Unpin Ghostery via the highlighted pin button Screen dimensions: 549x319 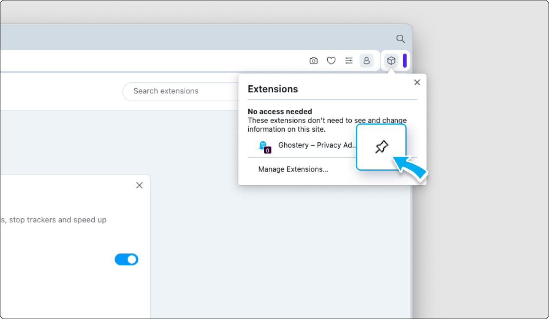(x=381, y=147)
